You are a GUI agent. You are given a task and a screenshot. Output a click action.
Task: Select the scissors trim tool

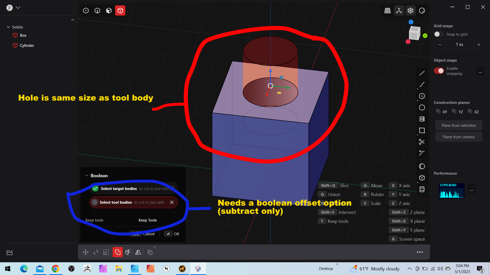click(x=422, y=142)
